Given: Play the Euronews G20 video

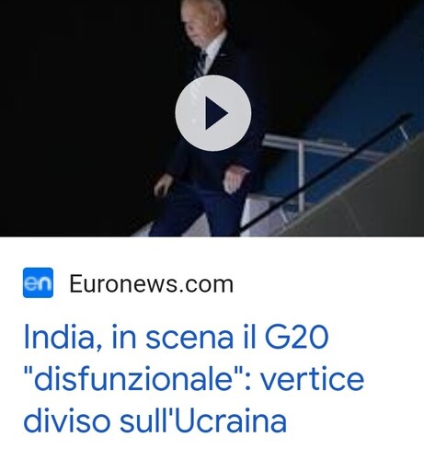Looking at the screenshot, I should [213, 113].
